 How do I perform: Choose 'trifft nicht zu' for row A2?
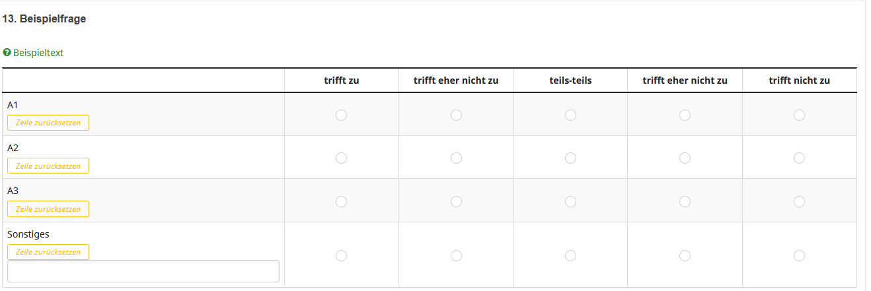pos(799,158)
